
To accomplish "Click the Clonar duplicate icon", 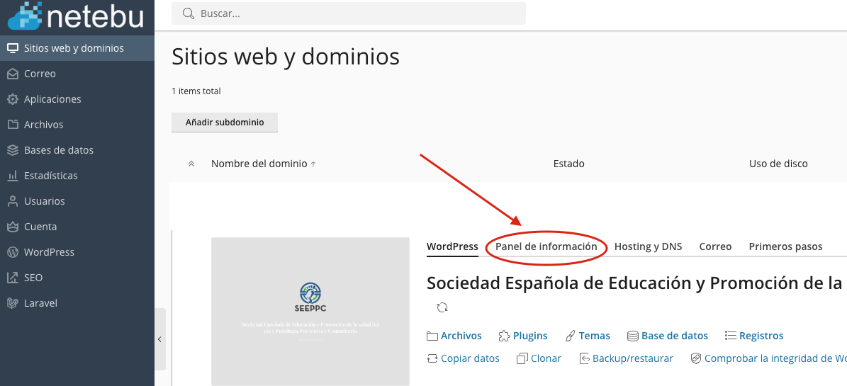I will click(522, 358).
